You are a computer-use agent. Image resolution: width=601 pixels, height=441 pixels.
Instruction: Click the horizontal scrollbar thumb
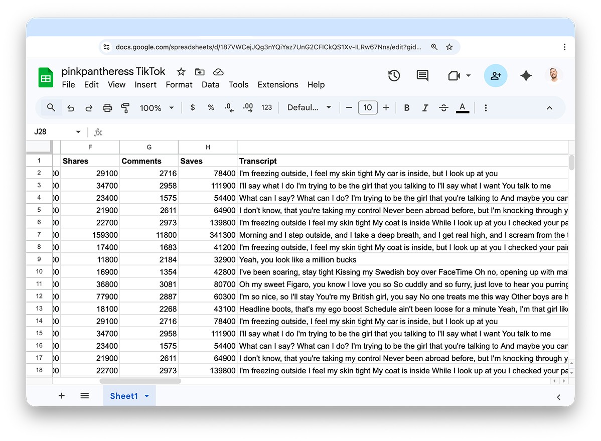(x=140, y=381)
